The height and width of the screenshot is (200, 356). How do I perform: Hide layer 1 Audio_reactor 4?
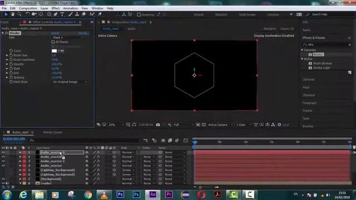[x=3, y=152]
